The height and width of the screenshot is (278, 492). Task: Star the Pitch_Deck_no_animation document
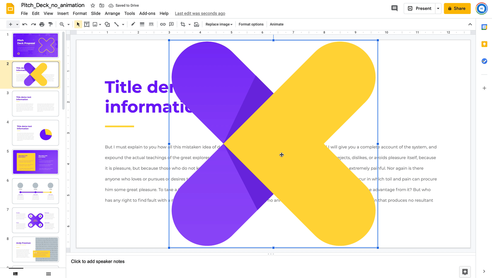[x=93, y=5]
